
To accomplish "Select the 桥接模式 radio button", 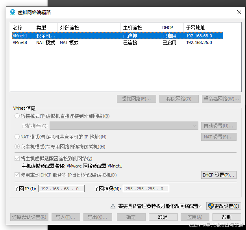I will point(17,116).
